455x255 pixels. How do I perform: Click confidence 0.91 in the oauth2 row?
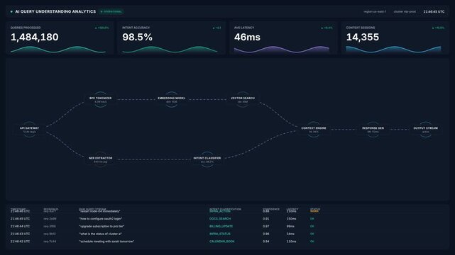[x=265, y=219]
